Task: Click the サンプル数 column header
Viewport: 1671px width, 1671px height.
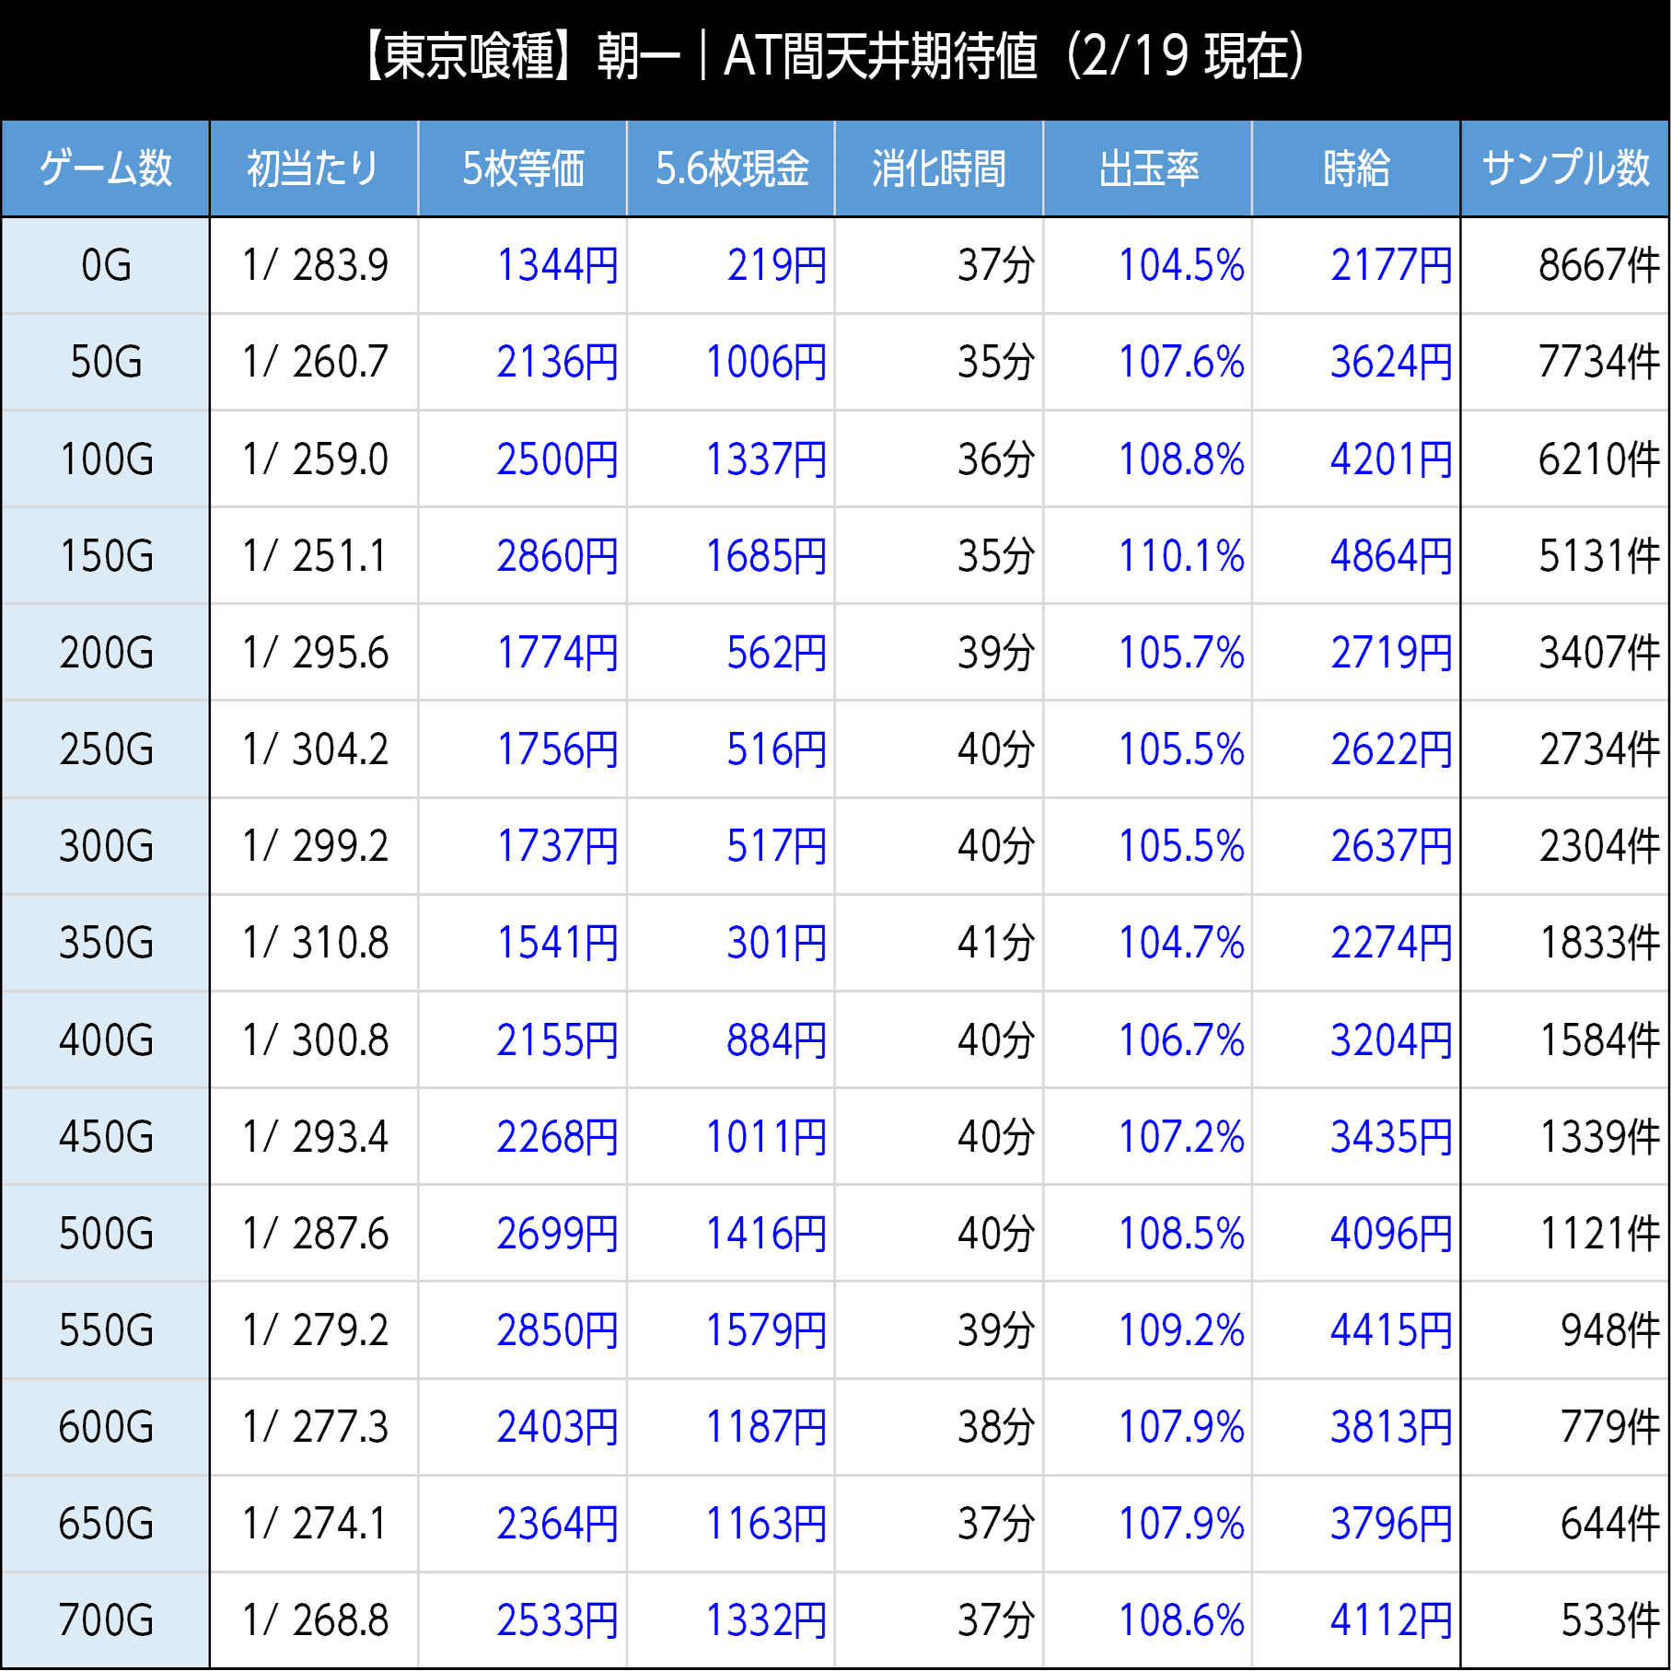Action: pos(1565,168)
